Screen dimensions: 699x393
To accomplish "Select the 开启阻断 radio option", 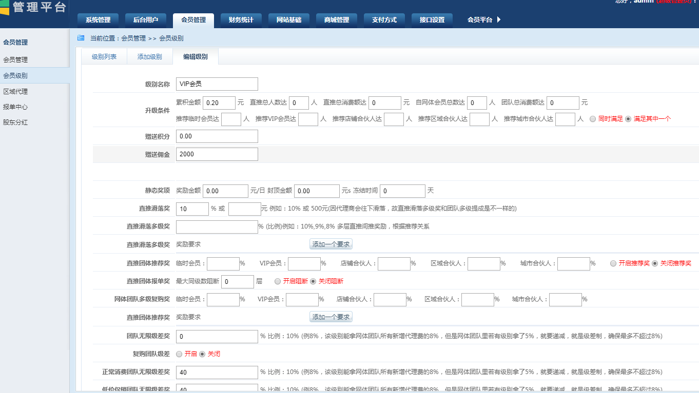I will (x=278, y=281).
